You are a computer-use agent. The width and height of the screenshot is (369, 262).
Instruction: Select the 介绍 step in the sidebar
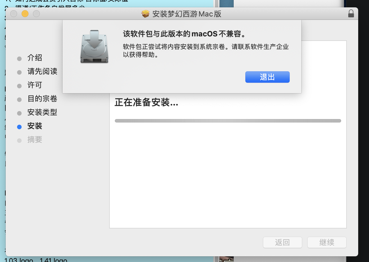pos(35,58)
